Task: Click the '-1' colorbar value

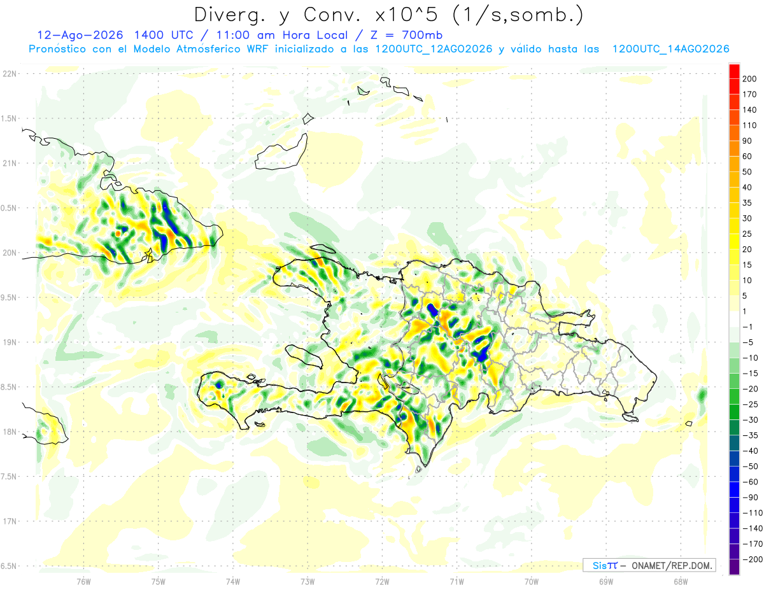Action: click(x=749, y=327)
